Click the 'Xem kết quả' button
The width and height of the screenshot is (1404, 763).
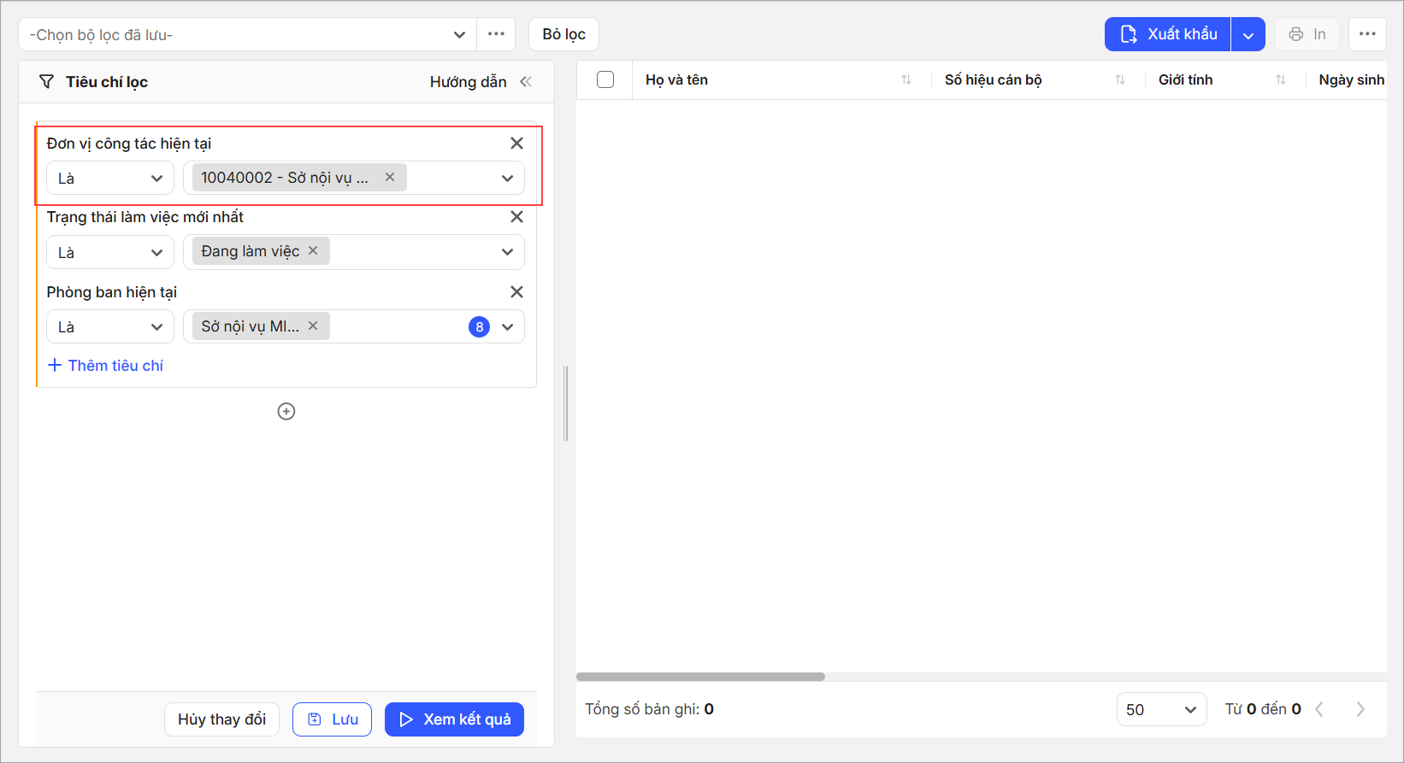454,719
